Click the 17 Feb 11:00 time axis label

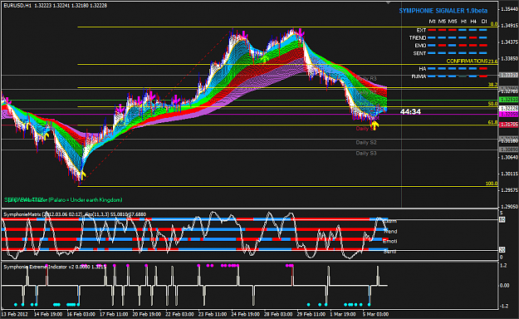(114, 314)
